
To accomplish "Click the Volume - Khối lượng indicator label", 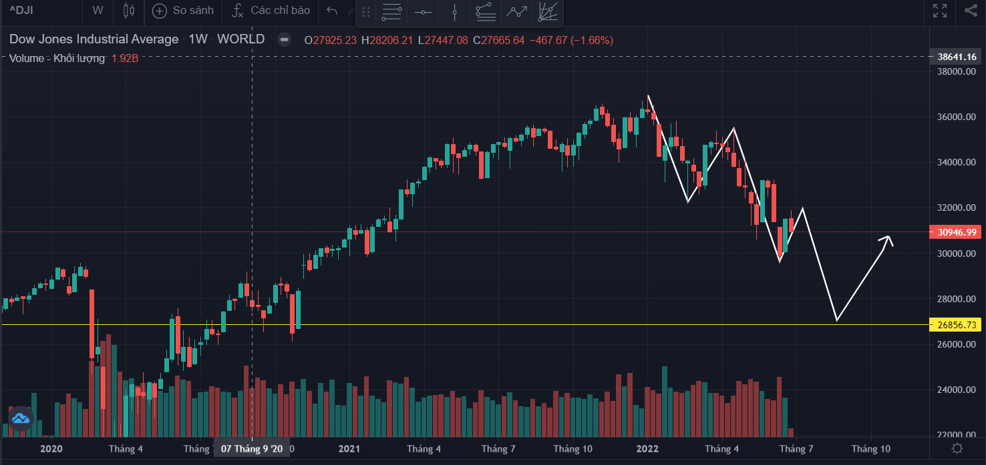I will [x=57, y=58].
